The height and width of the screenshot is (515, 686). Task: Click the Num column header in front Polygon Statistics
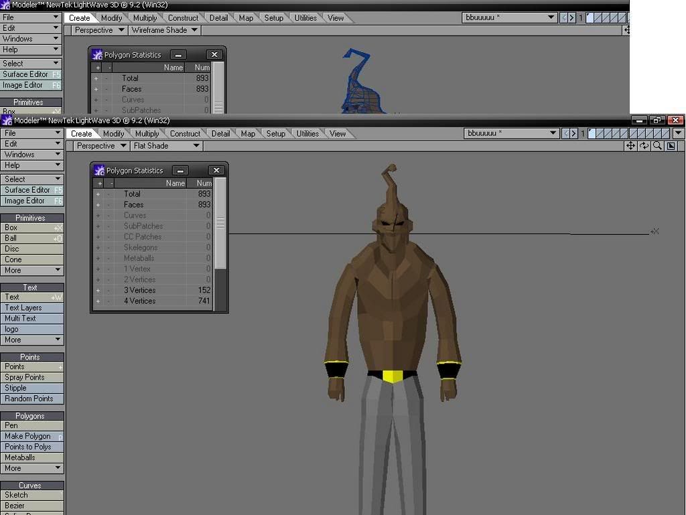200,183
